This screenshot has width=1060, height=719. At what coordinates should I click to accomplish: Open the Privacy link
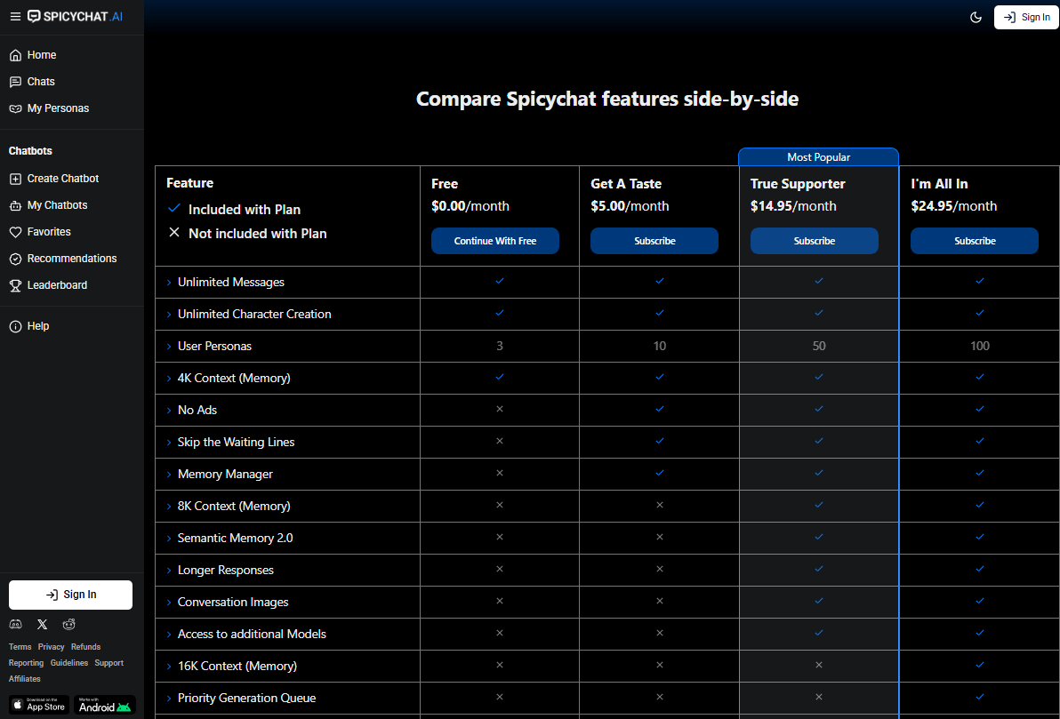52,647
